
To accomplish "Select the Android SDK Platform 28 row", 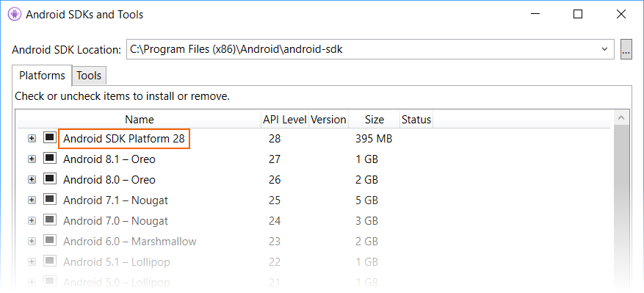I will click(314, 139).
